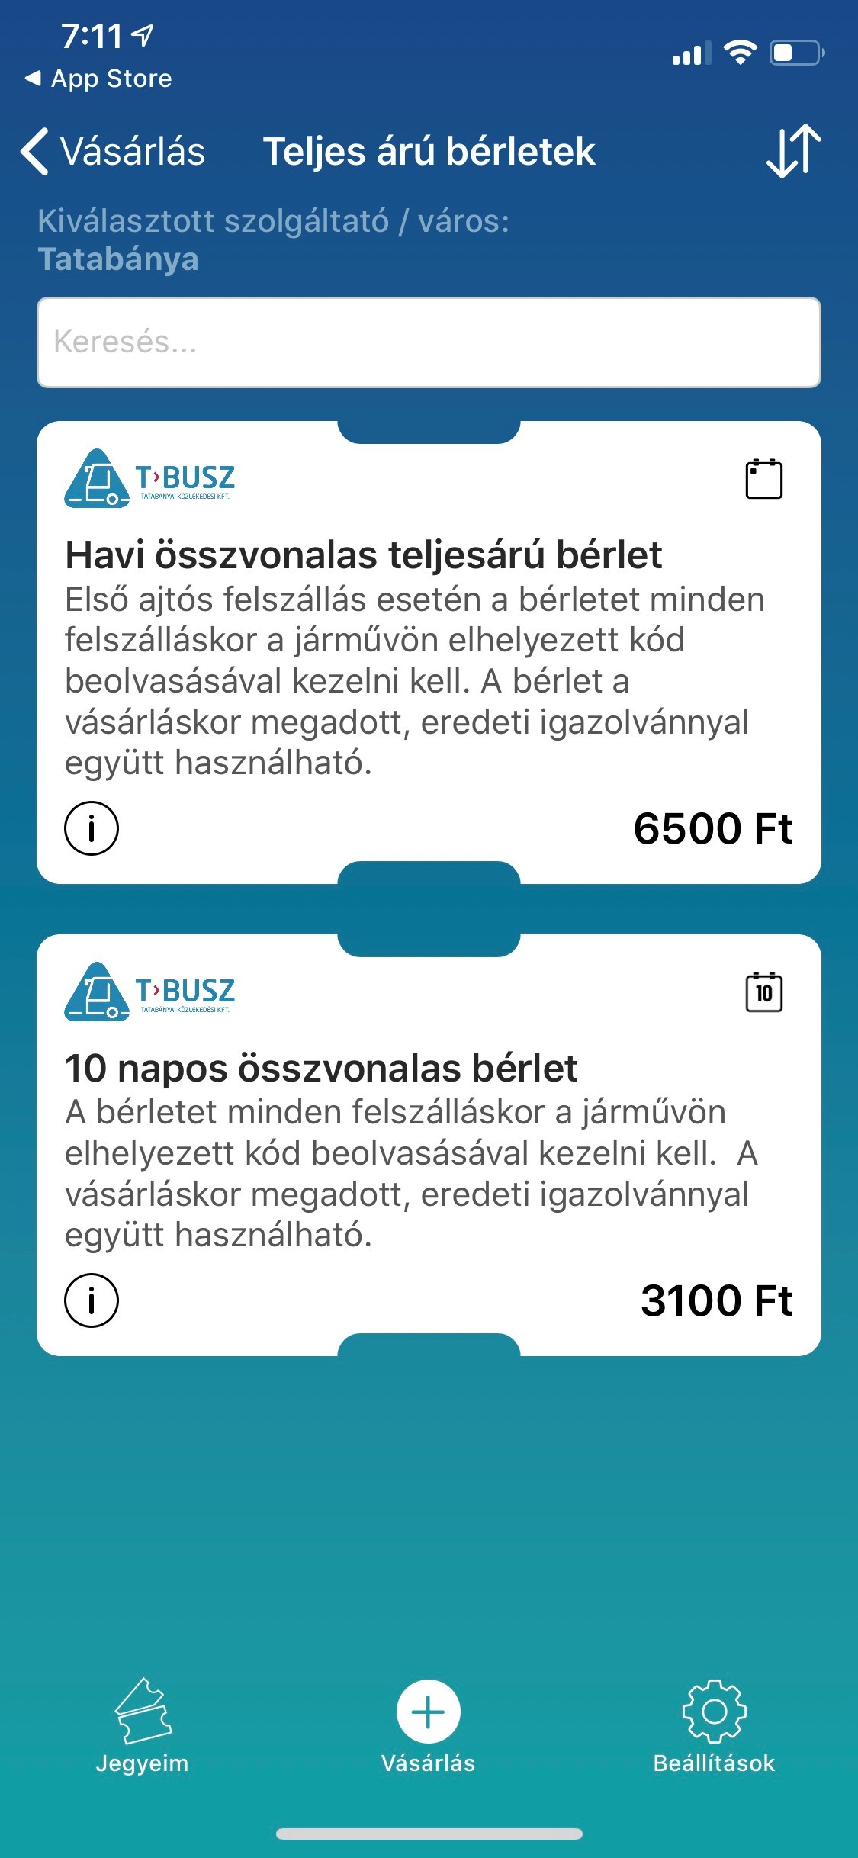The height and width of the screenshot is (1858, 858).
Task: Return to the App Store via the status bar link
Action: (x=99, y=79)
